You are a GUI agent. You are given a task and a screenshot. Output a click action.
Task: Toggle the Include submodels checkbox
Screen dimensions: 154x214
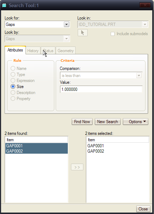113,34
